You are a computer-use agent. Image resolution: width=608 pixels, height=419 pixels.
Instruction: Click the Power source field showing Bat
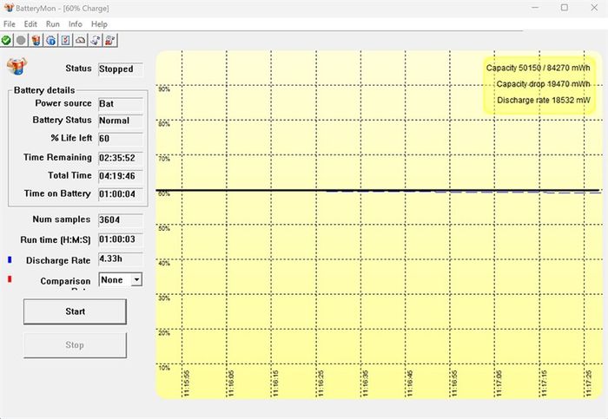click(x=121, y=104)
